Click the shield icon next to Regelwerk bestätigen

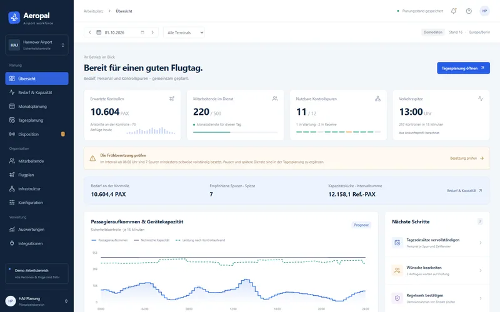point(397,298)
